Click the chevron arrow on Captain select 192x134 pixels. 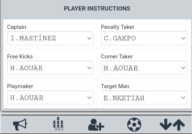click(x=89, y=38)
